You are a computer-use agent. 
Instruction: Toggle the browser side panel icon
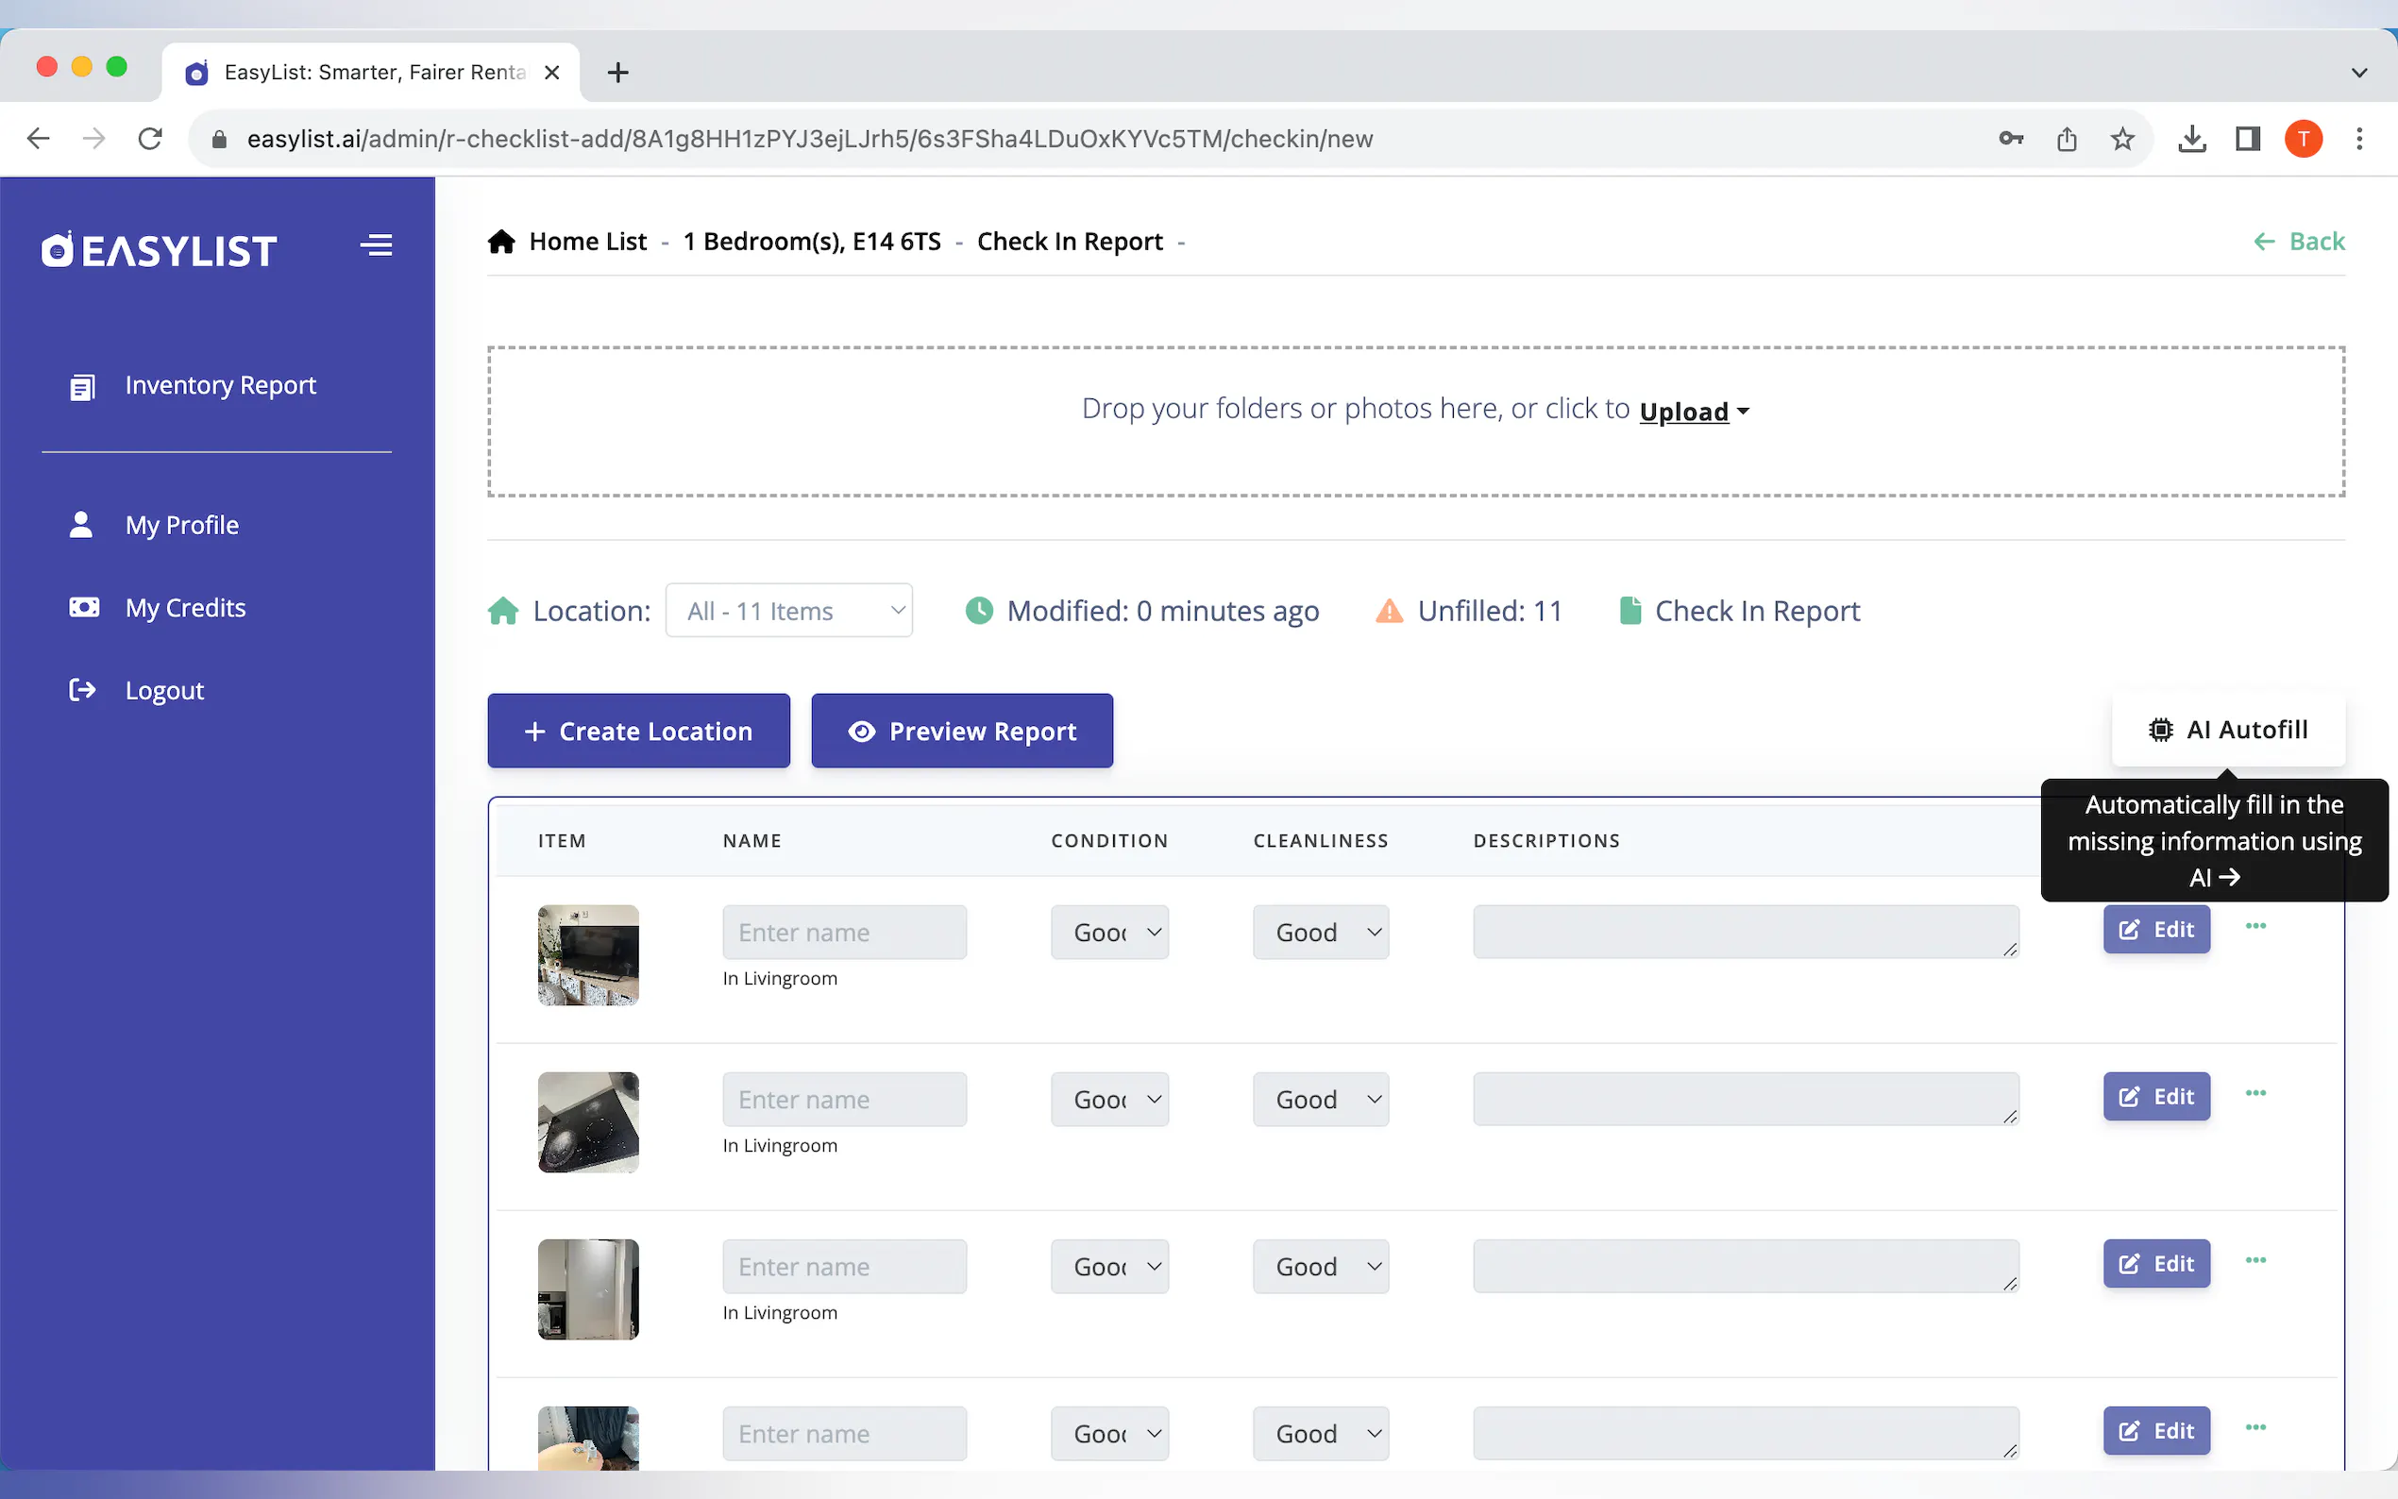click(2247, 139)
